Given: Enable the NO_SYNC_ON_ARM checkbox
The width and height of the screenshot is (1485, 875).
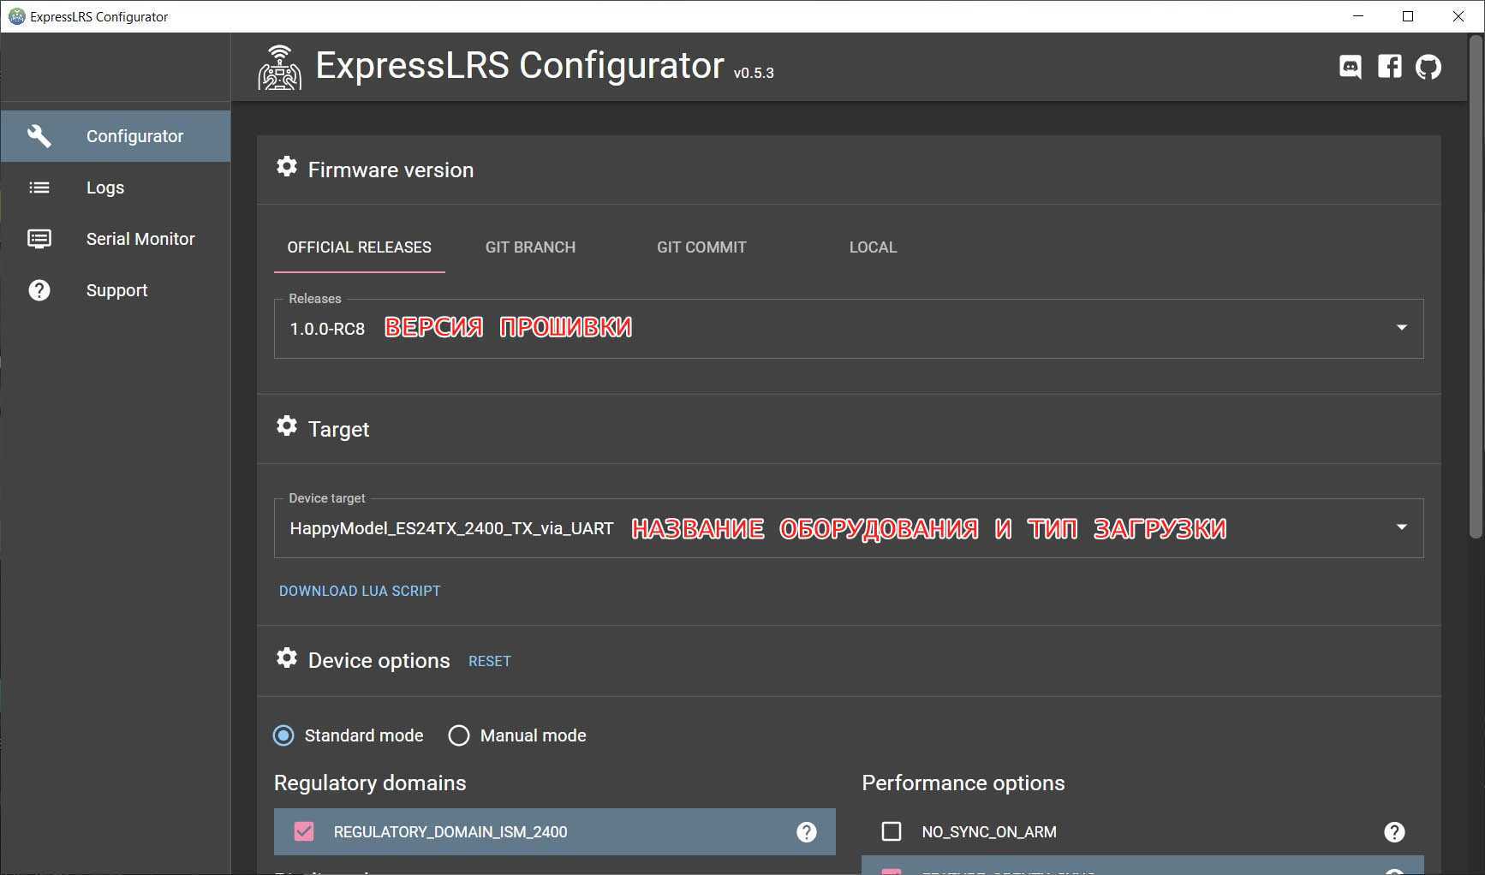Looking at the screenshot, I should point(892,832).
